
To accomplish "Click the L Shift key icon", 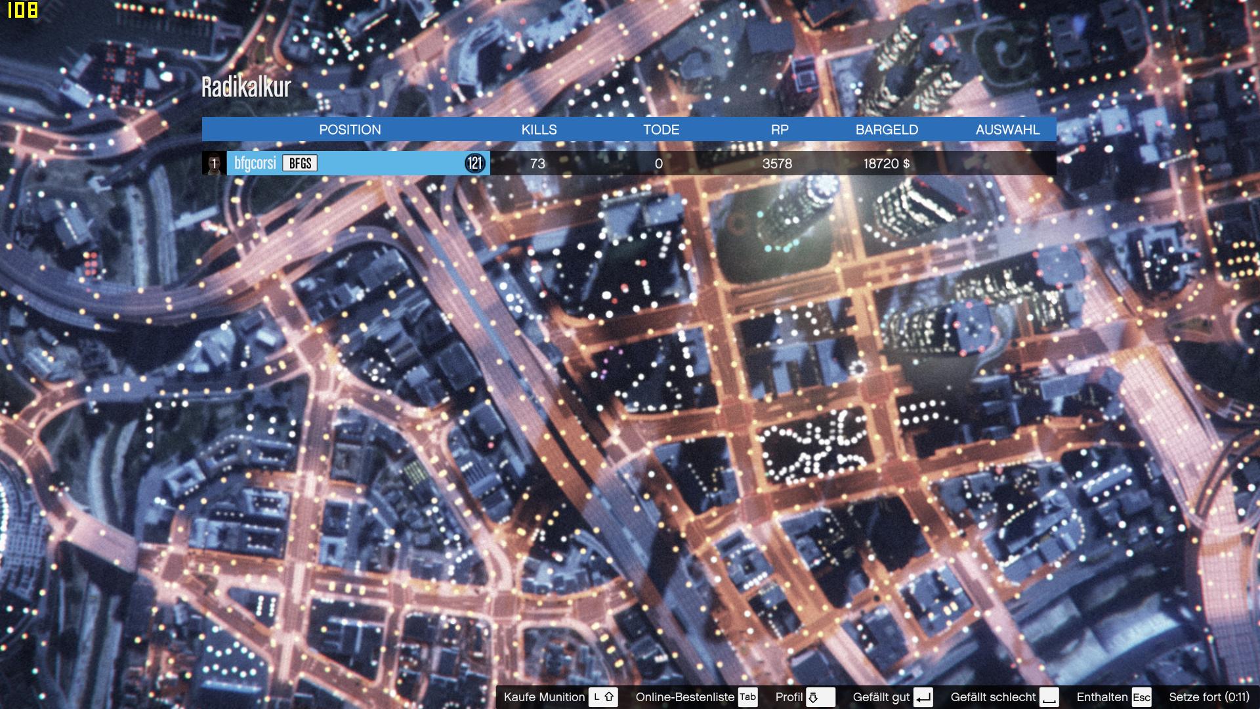I will [603, 697].
